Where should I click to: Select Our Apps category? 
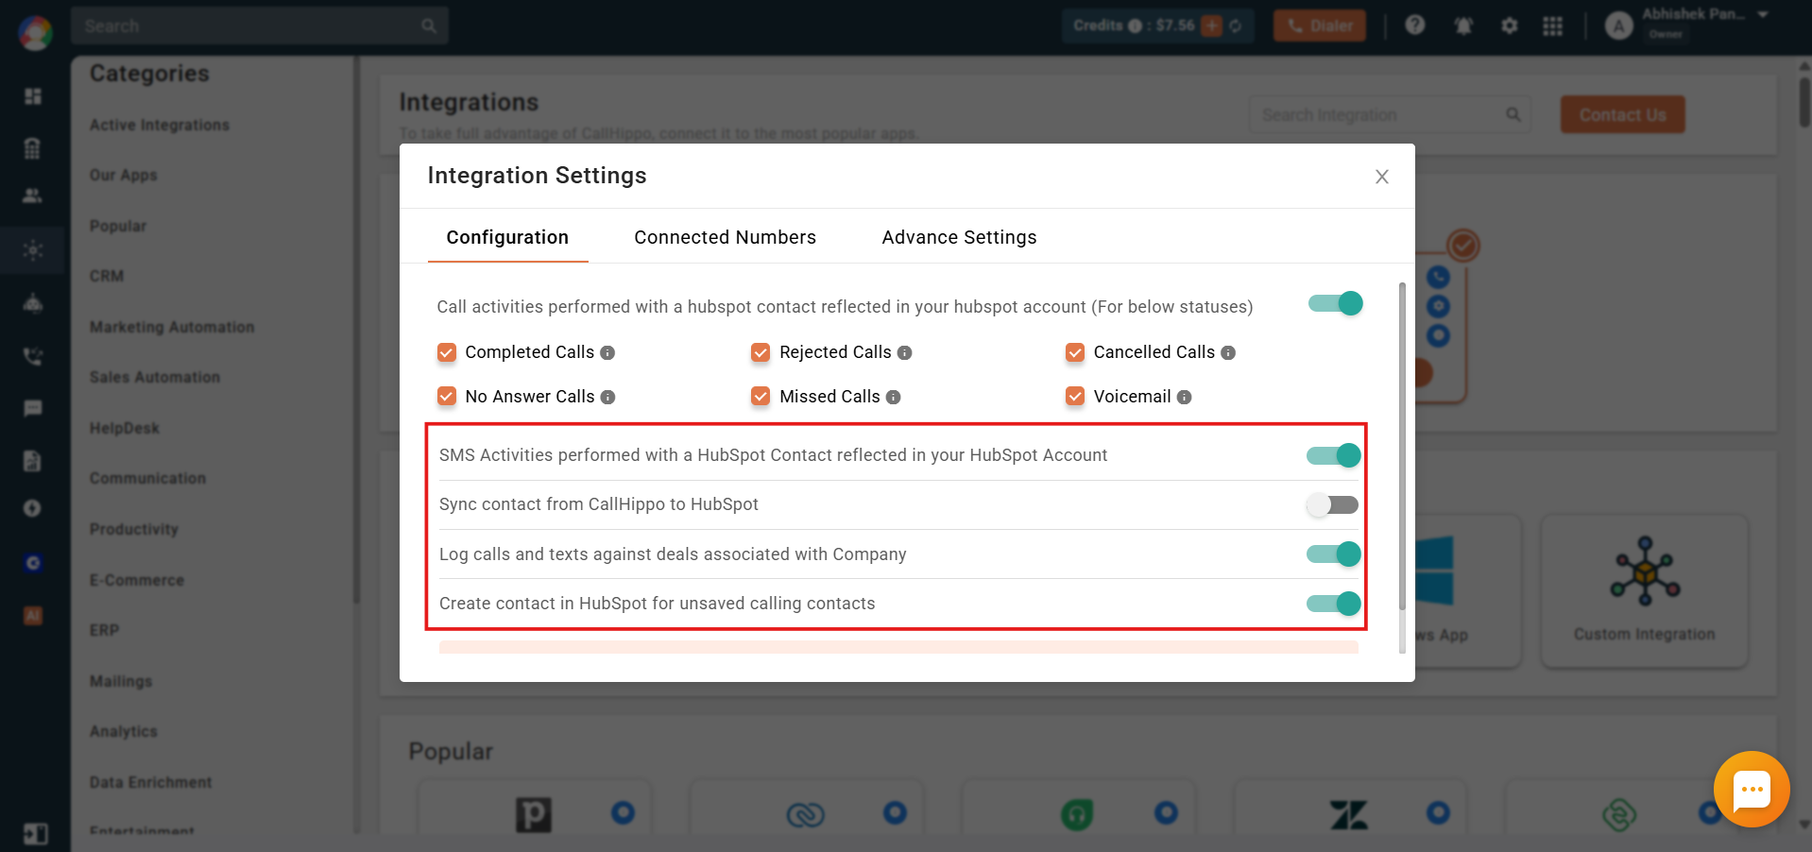(124, 176)
